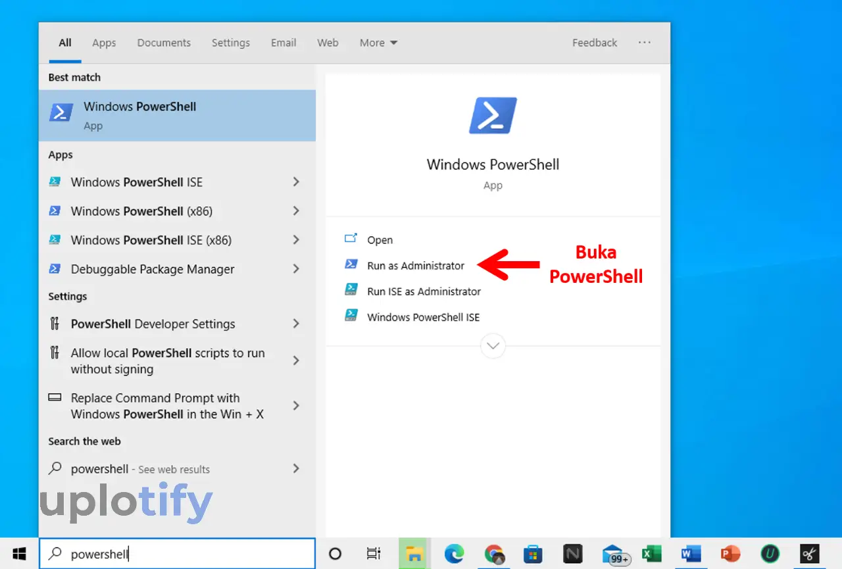
Task: Click the search box containing powershell
Action: click(178, 554)
